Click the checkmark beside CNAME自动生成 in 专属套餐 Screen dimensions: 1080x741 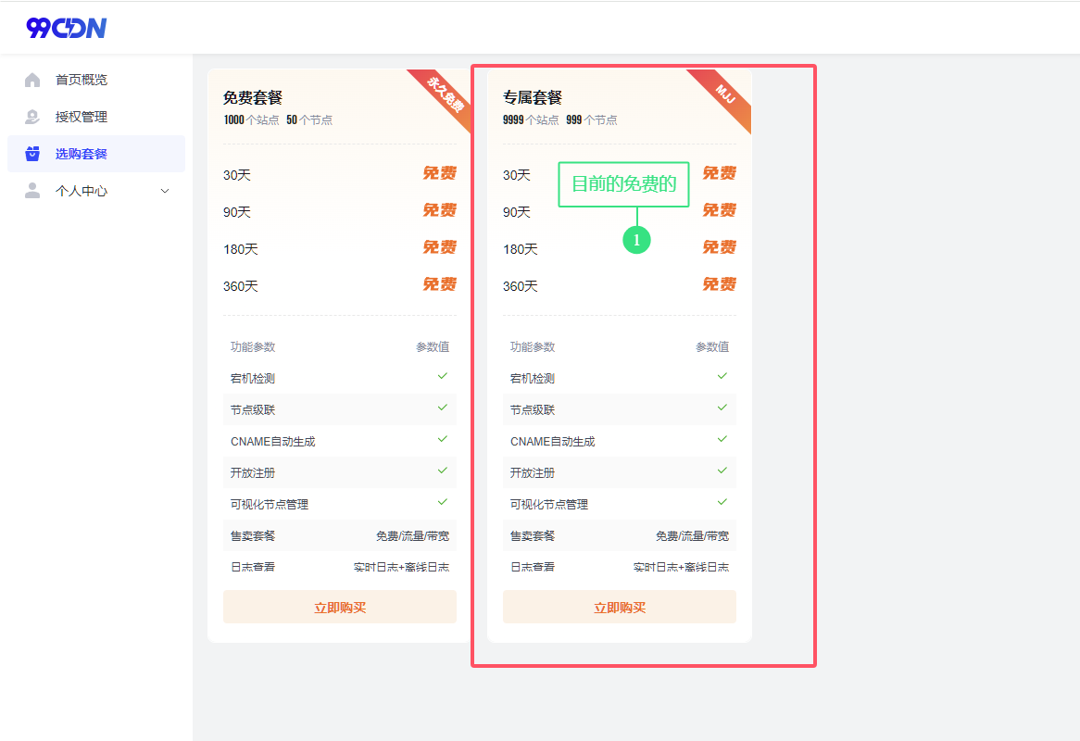click(722, 441)
